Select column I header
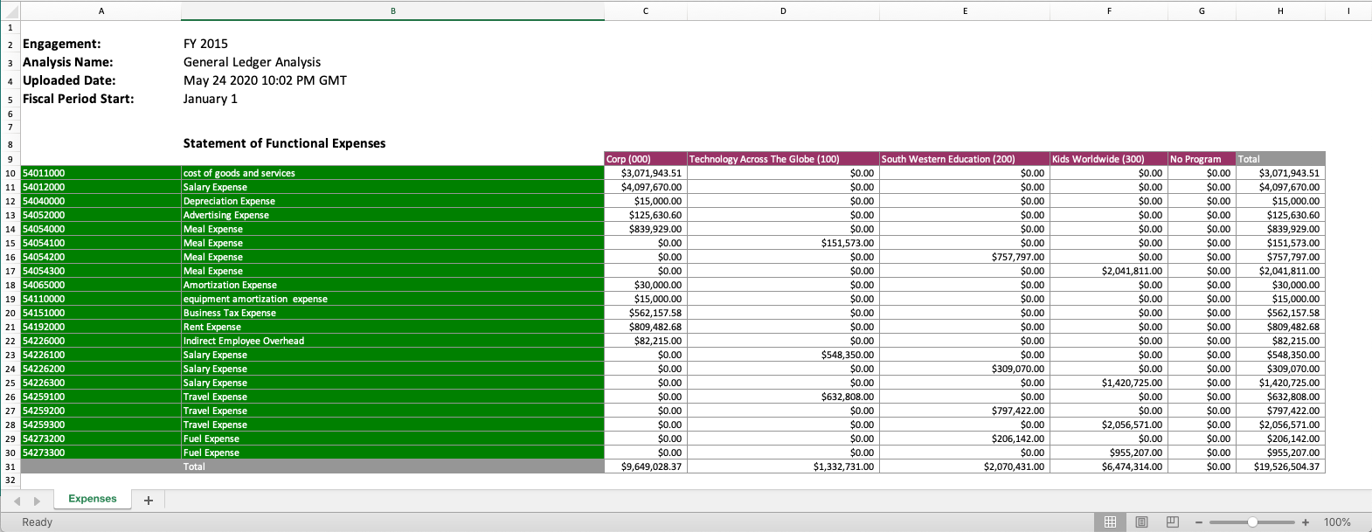This screenshot has height=532, width=1372. tap(1348, 11)
